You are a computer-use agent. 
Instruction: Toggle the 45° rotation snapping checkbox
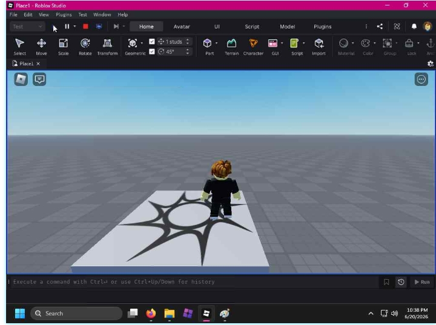[152, 51]
